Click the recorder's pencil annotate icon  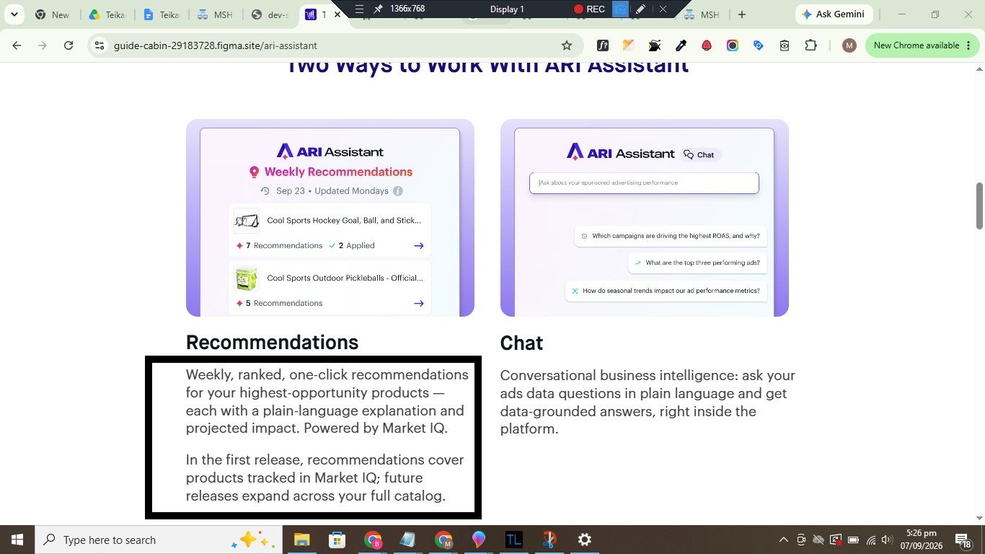640,9
